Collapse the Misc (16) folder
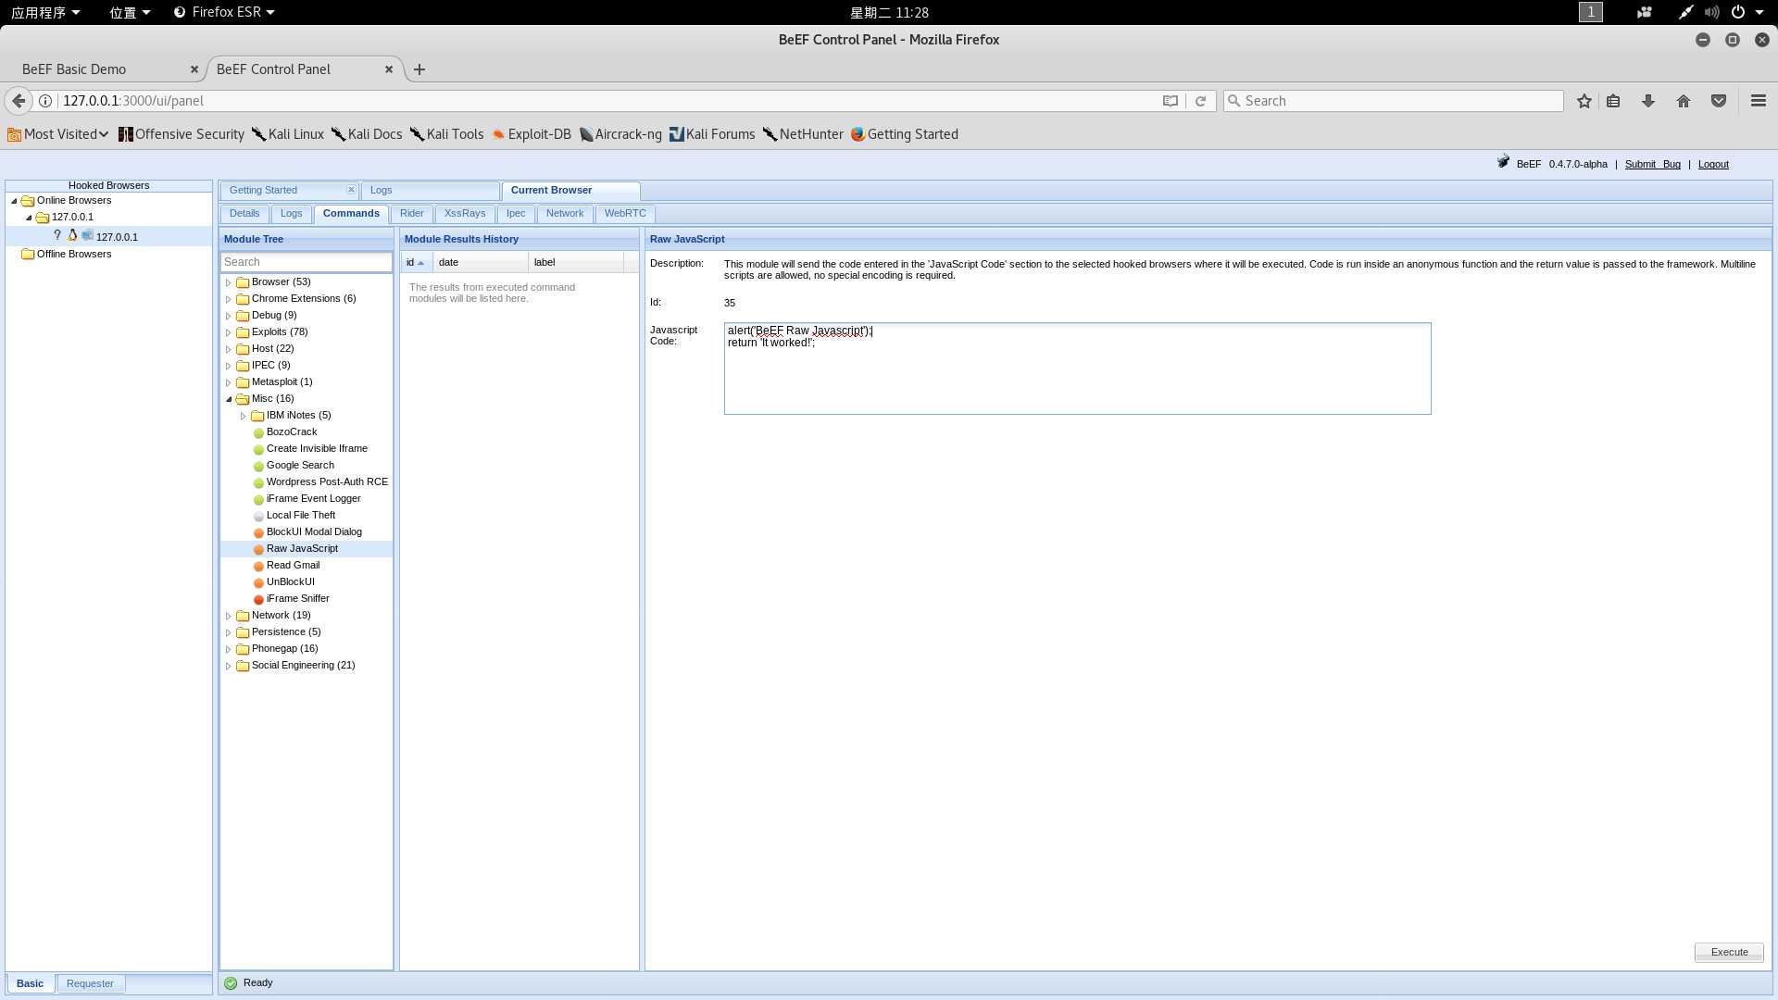The width and height of the screenshot is (1778, 1000). point(229,399)
